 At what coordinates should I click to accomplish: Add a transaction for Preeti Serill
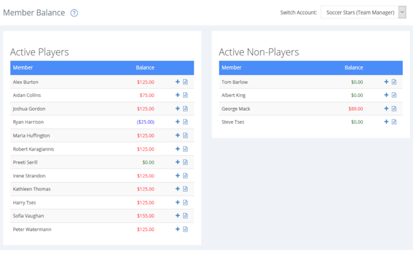pos(178,162)
